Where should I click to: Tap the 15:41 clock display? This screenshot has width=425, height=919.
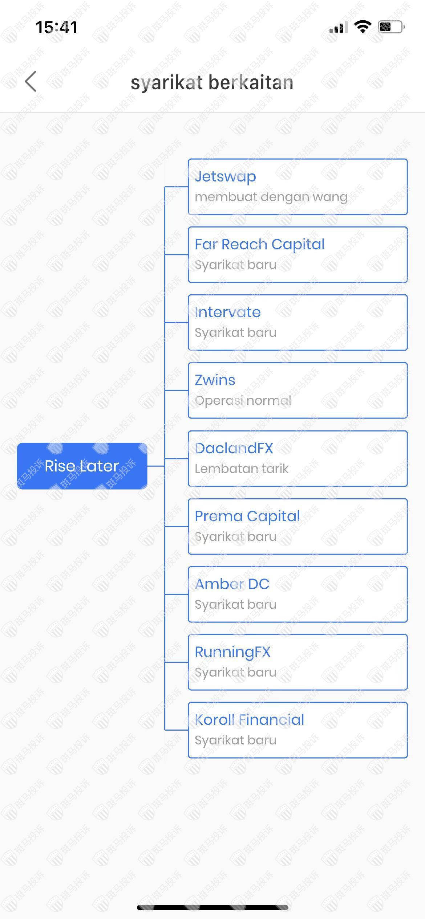coord(57,27)
